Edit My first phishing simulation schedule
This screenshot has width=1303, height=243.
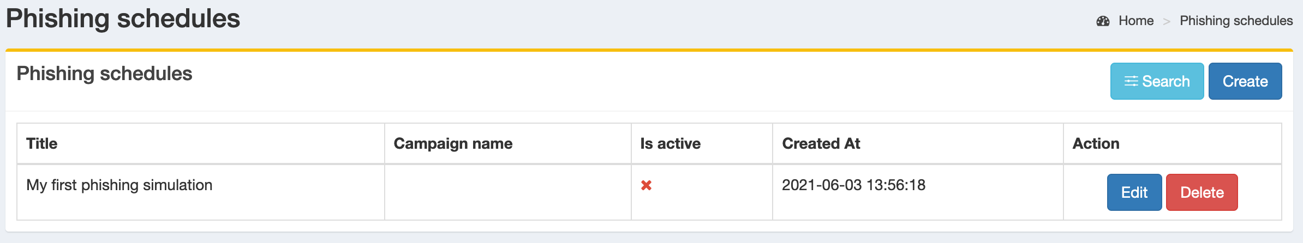1134,192
